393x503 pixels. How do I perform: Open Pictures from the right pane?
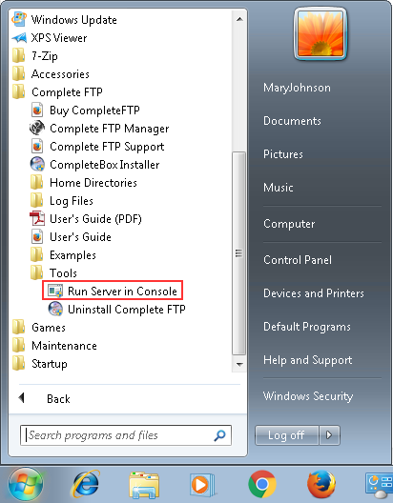283,154
